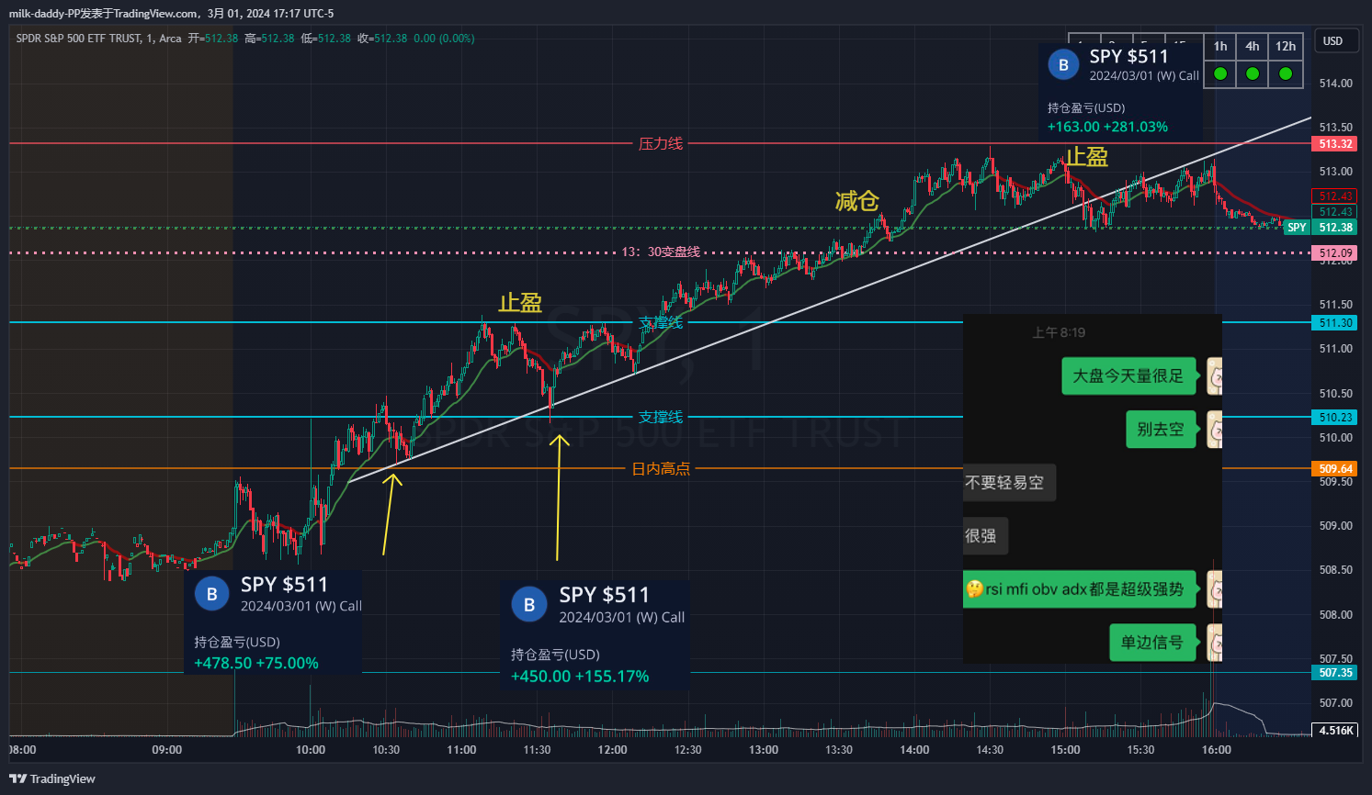Click the B icon on the +163.00 position card
Viewport: 1372px width, 795px height.
pos(1063,64)
